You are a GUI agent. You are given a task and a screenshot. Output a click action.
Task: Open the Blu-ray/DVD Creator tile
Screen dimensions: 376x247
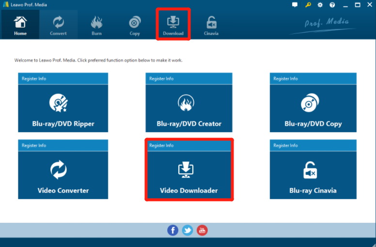click(189, 108)
